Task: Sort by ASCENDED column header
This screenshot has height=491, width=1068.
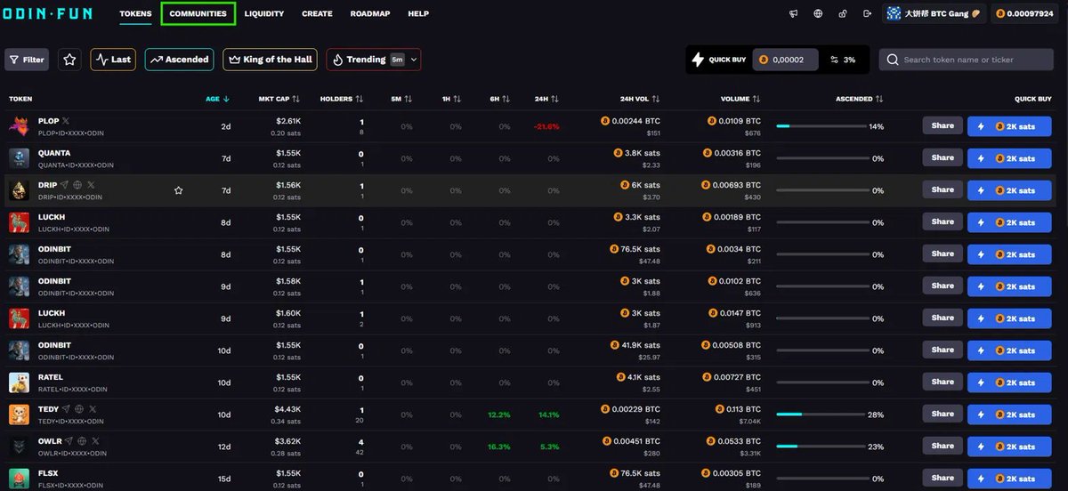Action: [860, 99]
